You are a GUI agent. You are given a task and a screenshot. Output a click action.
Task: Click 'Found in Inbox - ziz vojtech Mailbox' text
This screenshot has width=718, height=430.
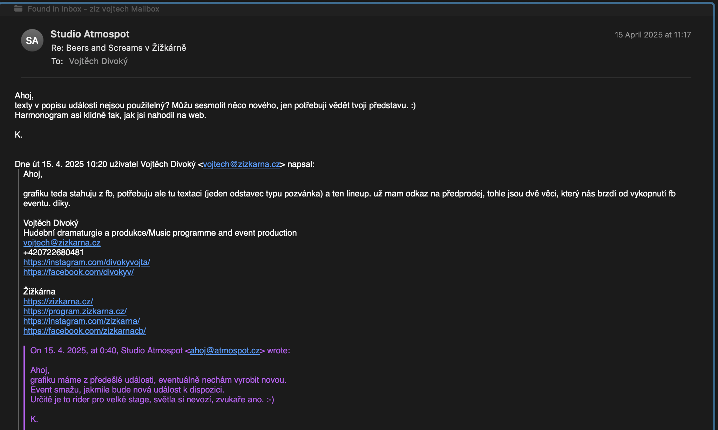[x=94, y=9]
